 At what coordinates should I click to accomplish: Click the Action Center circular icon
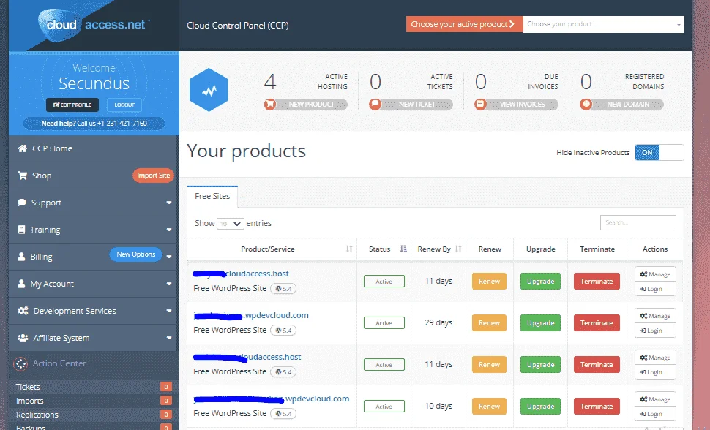(x=20, y=363)
